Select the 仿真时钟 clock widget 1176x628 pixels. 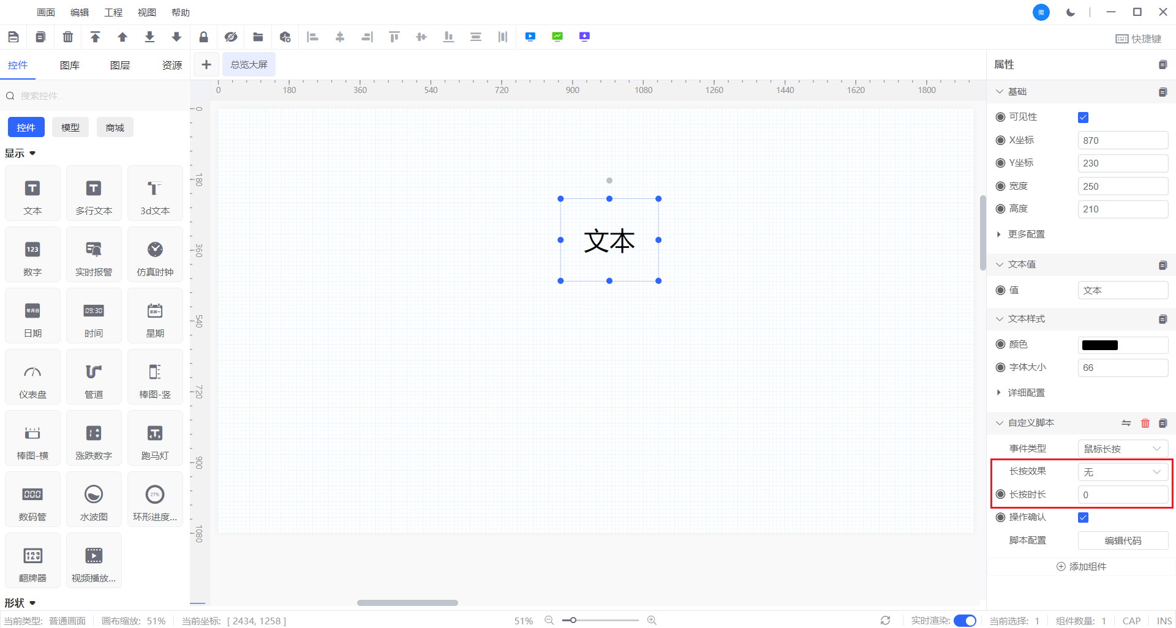click(155, 255)
